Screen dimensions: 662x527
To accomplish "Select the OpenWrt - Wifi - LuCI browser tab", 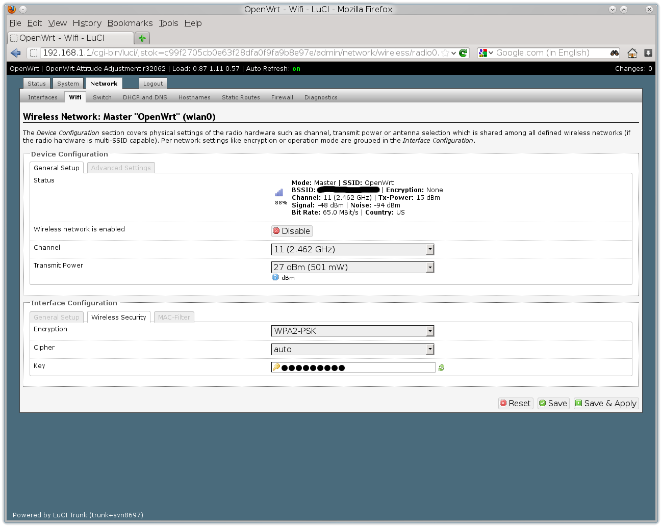I will [x=70, y=38].
